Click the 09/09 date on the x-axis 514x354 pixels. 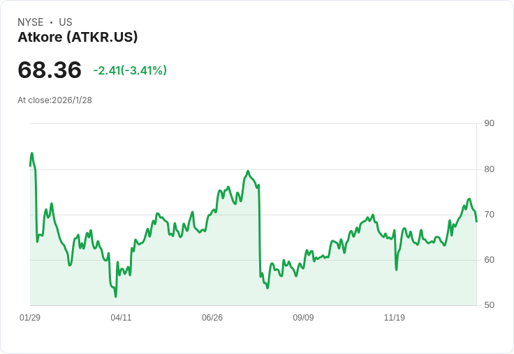(303, 317)
